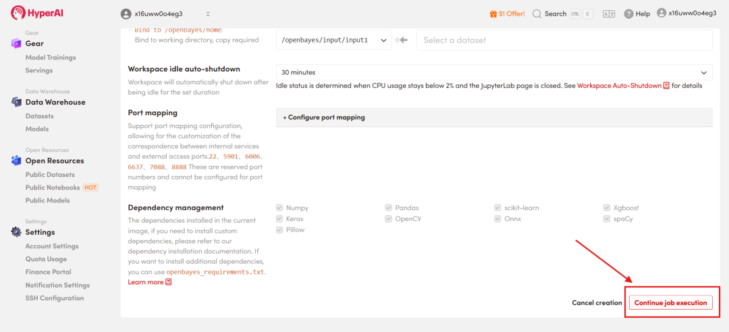Click the openbayes_requirements.txt text
Viewport: 729px width, 332px height.
215,272
